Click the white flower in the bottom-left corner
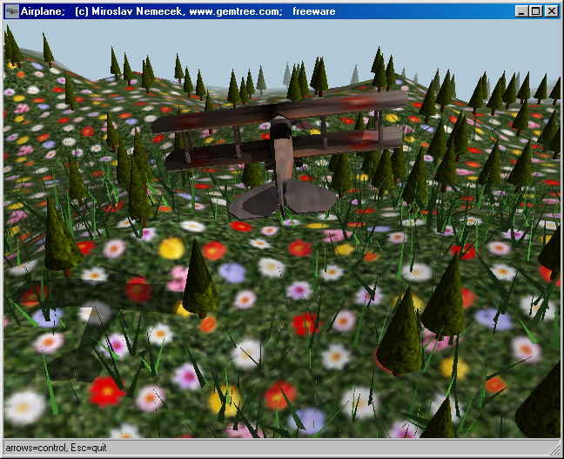The image size is (564, 459). (23, 407)
